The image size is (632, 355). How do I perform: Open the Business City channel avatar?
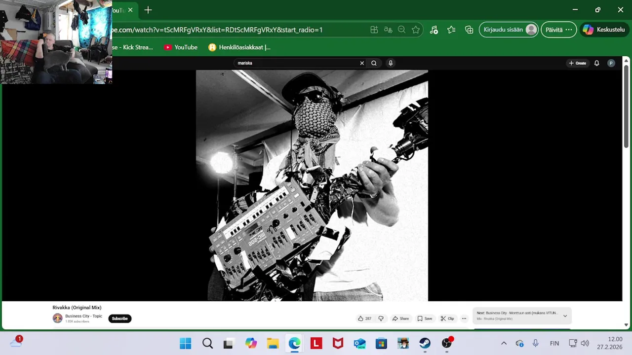tap(58, 319)
